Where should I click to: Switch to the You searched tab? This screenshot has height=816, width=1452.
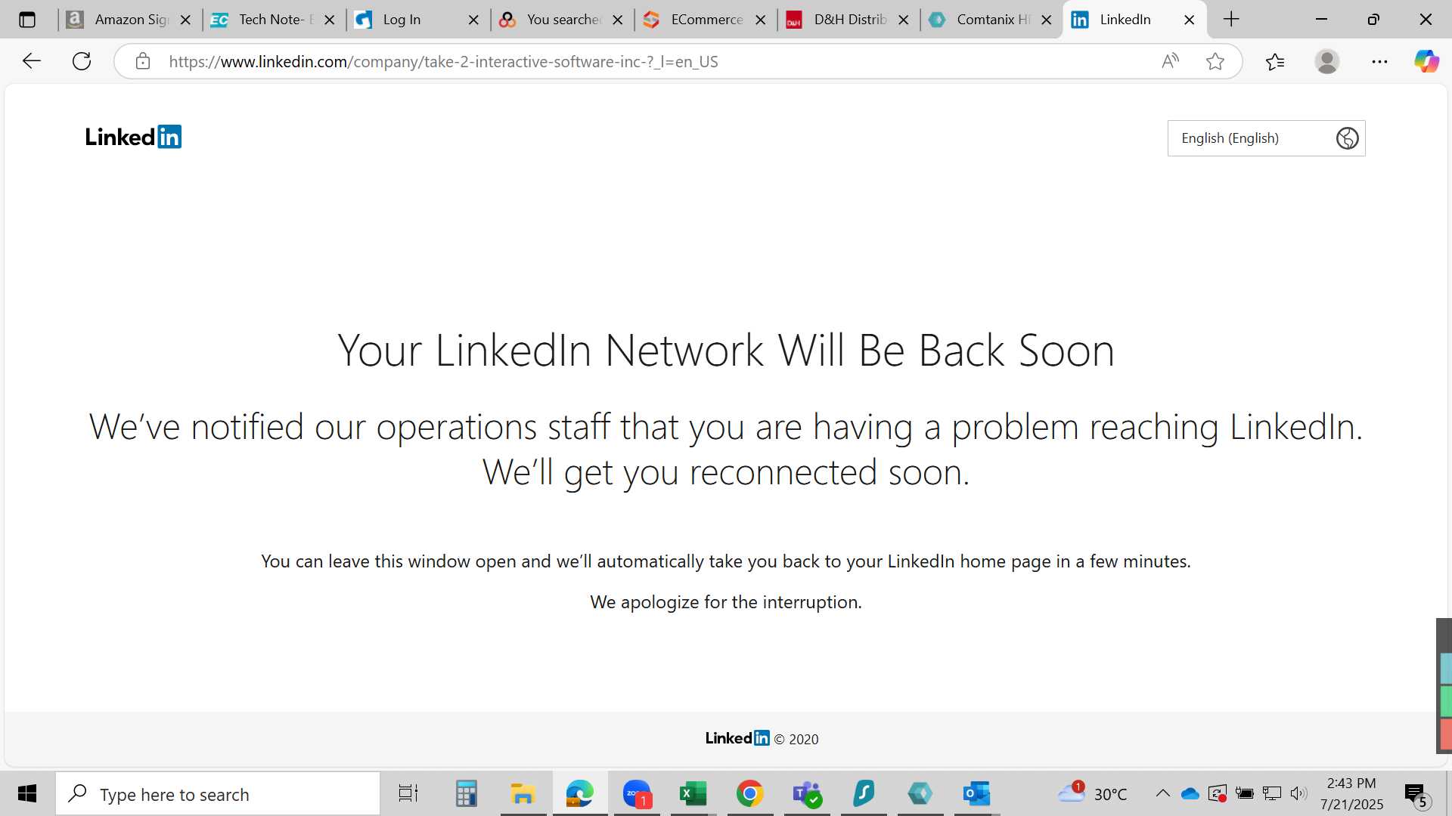point(560,20)
